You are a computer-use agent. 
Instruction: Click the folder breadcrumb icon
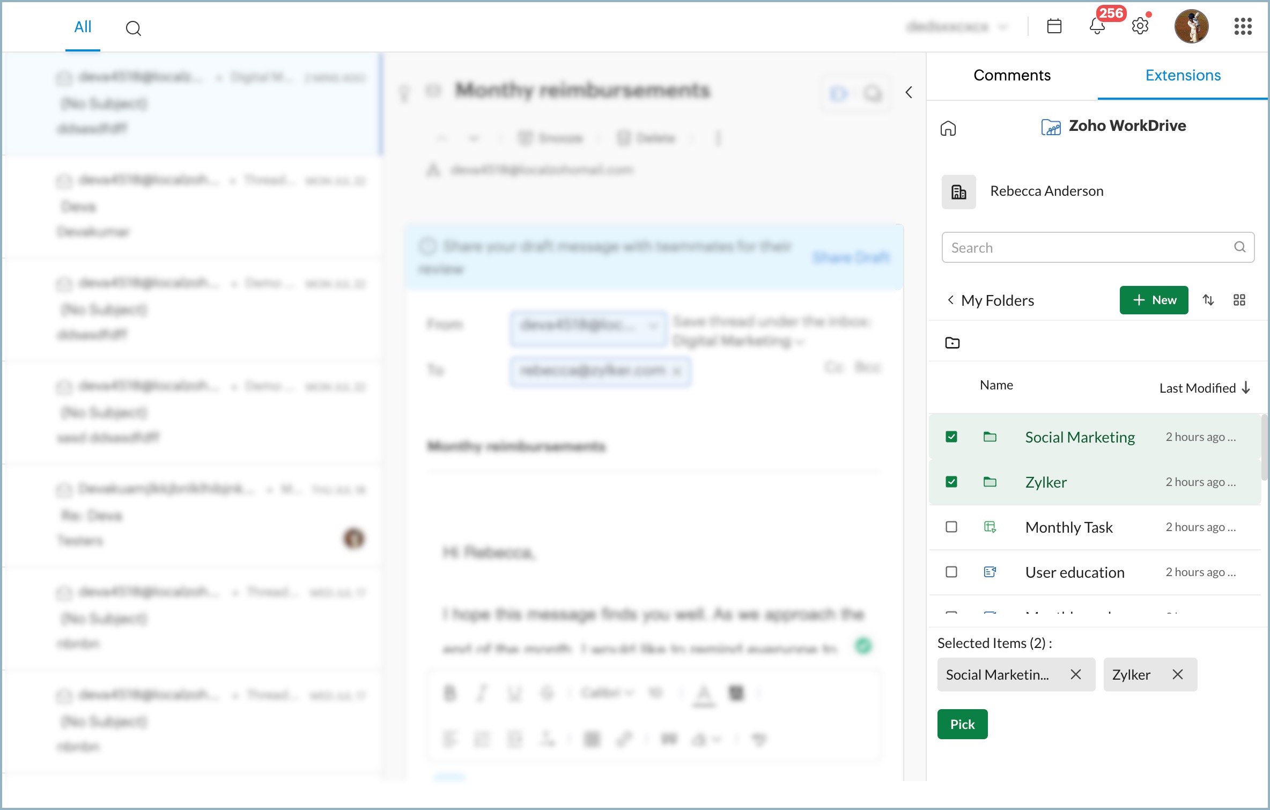pos(952,343)
